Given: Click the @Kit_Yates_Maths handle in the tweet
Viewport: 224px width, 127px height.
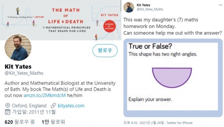Looking at the screenshot, I should pos(150,9).
